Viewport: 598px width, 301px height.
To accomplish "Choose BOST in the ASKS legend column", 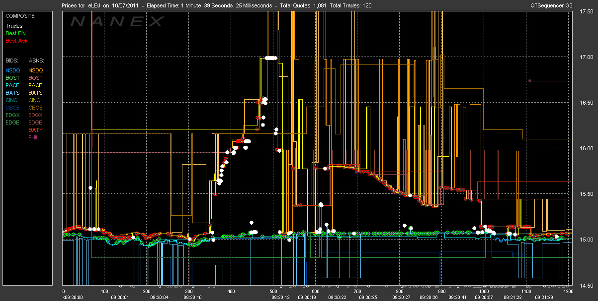I will [36, 78].
